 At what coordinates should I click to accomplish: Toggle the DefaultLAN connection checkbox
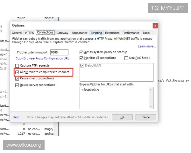[82, 66]
